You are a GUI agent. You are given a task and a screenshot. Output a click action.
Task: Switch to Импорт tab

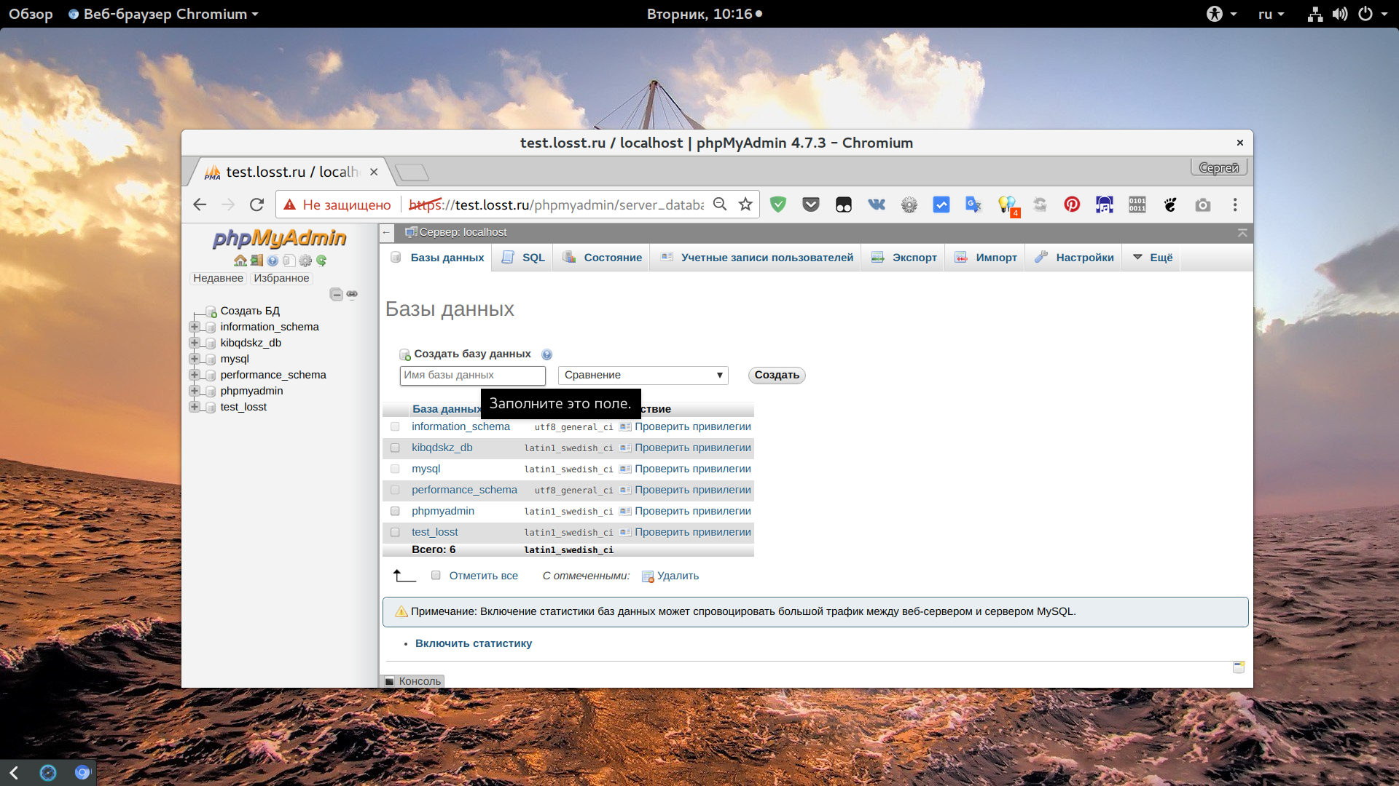(986, 258)
